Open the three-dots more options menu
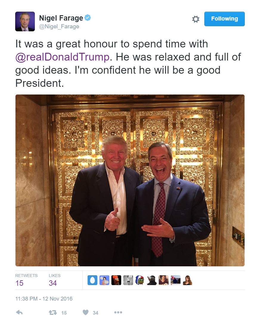This screenshot has width=260, height=317. click(118, 312)
